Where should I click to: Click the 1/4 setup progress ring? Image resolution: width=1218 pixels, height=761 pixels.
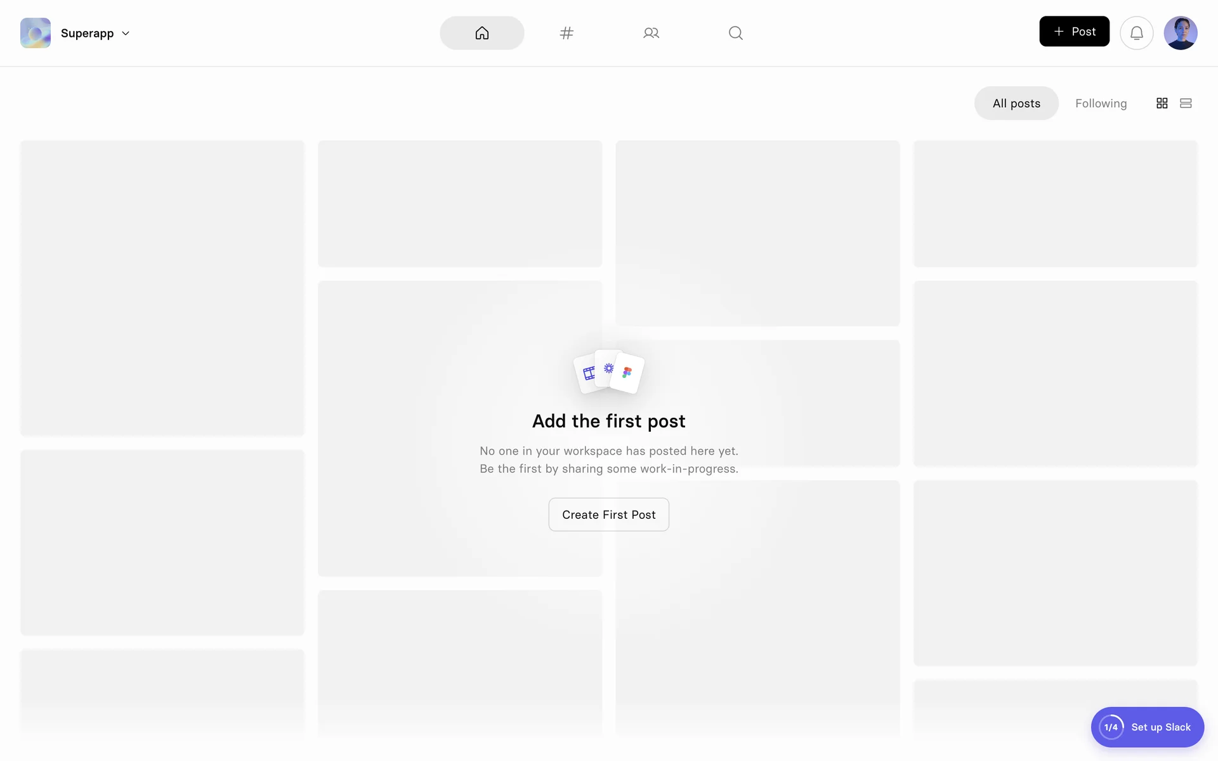point(1111,727)
